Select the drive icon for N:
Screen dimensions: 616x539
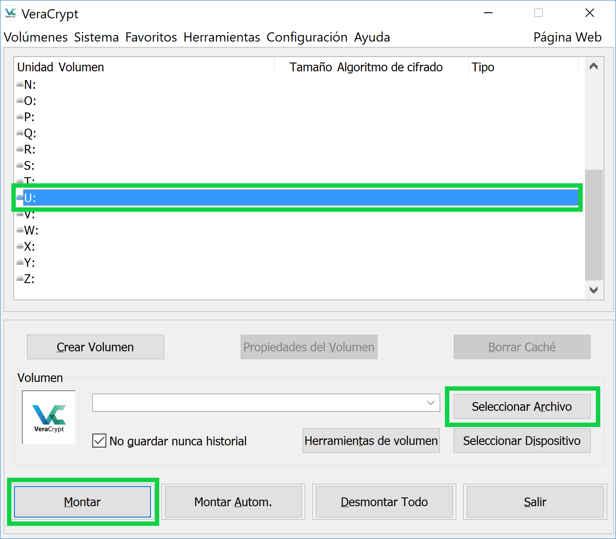click(20, 84)
